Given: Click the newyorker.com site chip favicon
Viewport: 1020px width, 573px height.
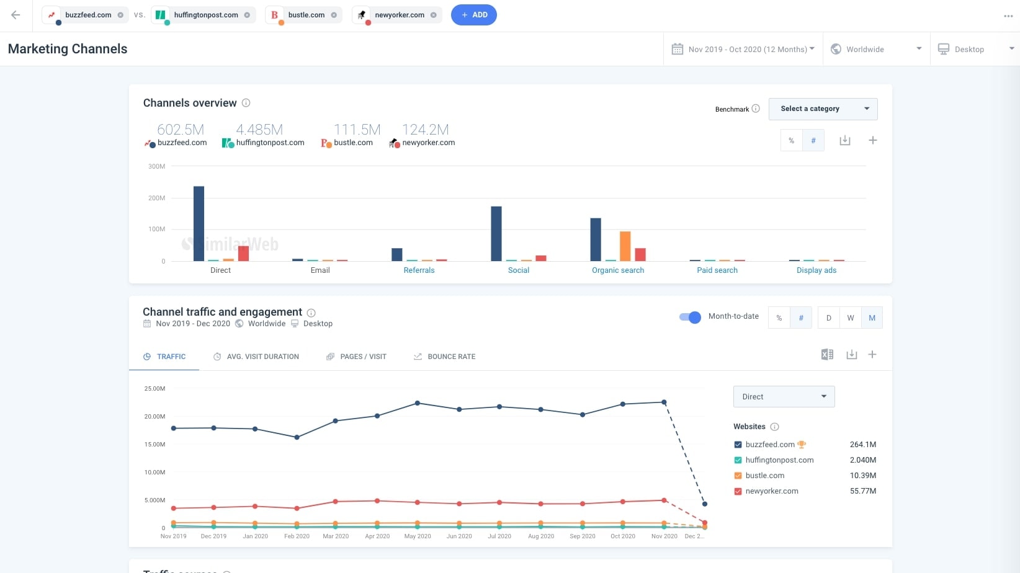Looking at the screenshot, I should pos(362,15).
